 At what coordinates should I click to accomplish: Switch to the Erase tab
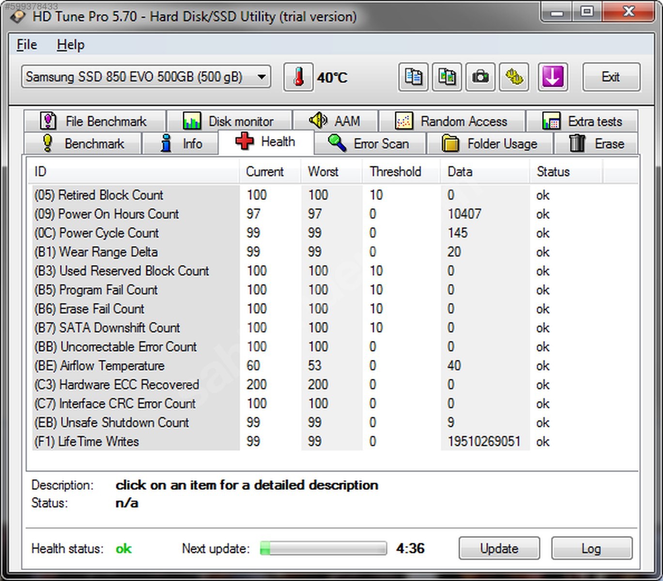click(x=596, y=143)
